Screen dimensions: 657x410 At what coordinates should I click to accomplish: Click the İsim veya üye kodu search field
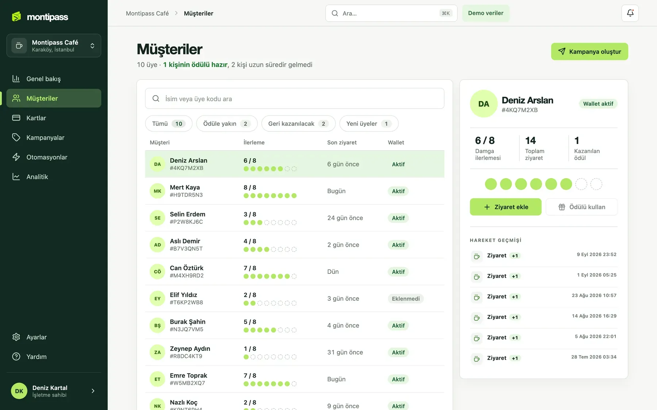295,98
